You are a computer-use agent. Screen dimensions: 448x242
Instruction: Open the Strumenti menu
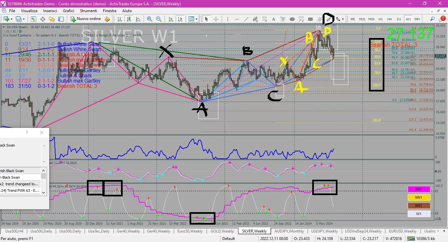[x=88, y=10]
